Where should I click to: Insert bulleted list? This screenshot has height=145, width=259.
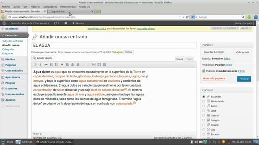coord(51,64)
